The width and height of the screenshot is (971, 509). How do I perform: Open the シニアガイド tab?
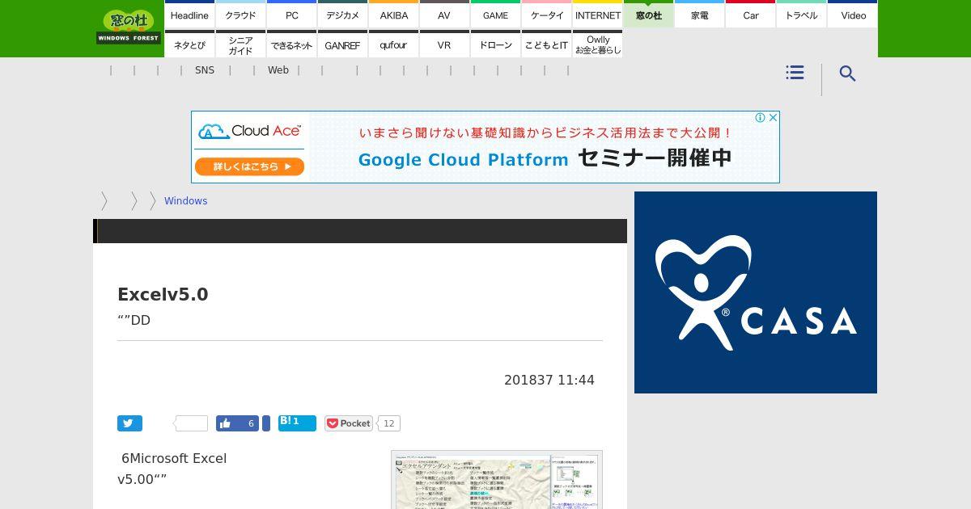coord(240,44)
